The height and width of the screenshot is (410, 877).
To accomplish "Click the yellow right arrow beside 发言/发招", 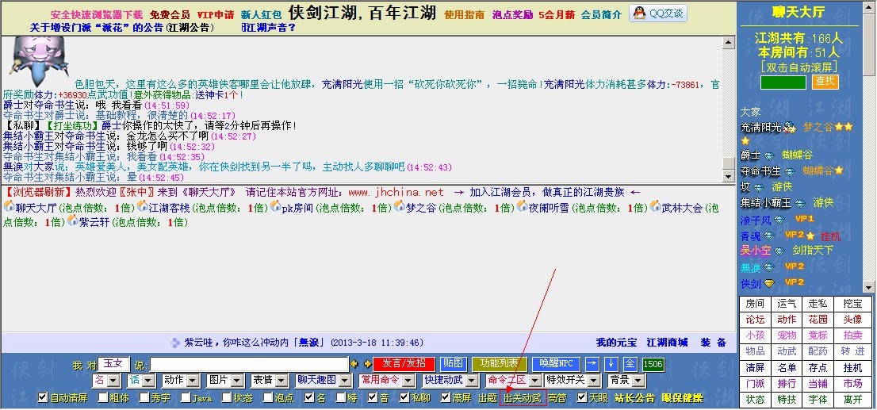I will [367, 364].
